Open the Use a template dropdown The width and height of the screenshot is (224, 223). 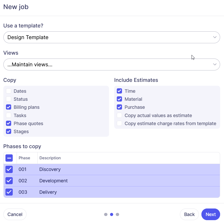point(112,37)
